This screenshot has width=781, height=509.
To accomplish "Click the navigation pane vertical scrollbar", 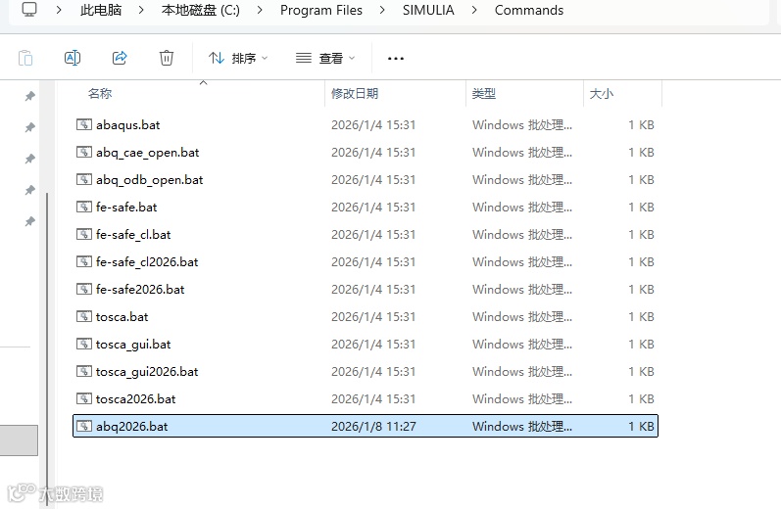I will coord(47,348).
